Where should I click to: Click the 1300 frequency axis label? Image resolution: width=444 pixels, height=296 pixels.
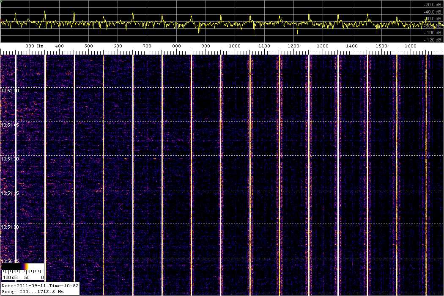[323, 46]
